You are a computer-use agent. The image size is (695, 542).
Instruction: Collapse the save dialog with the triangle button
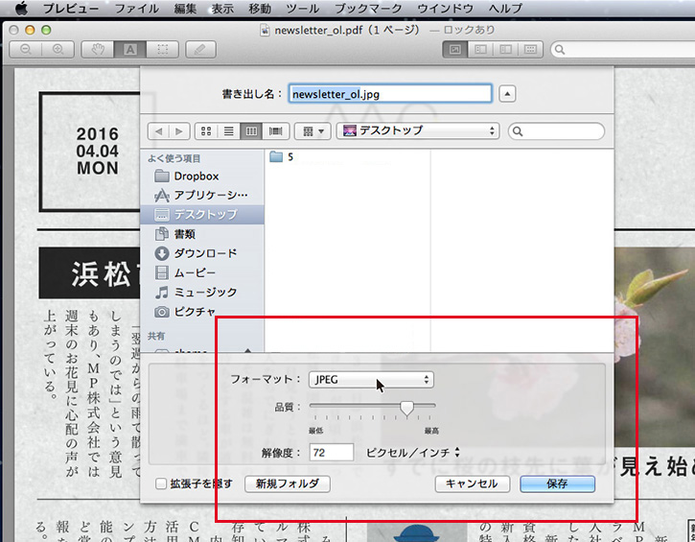(508, 94)
